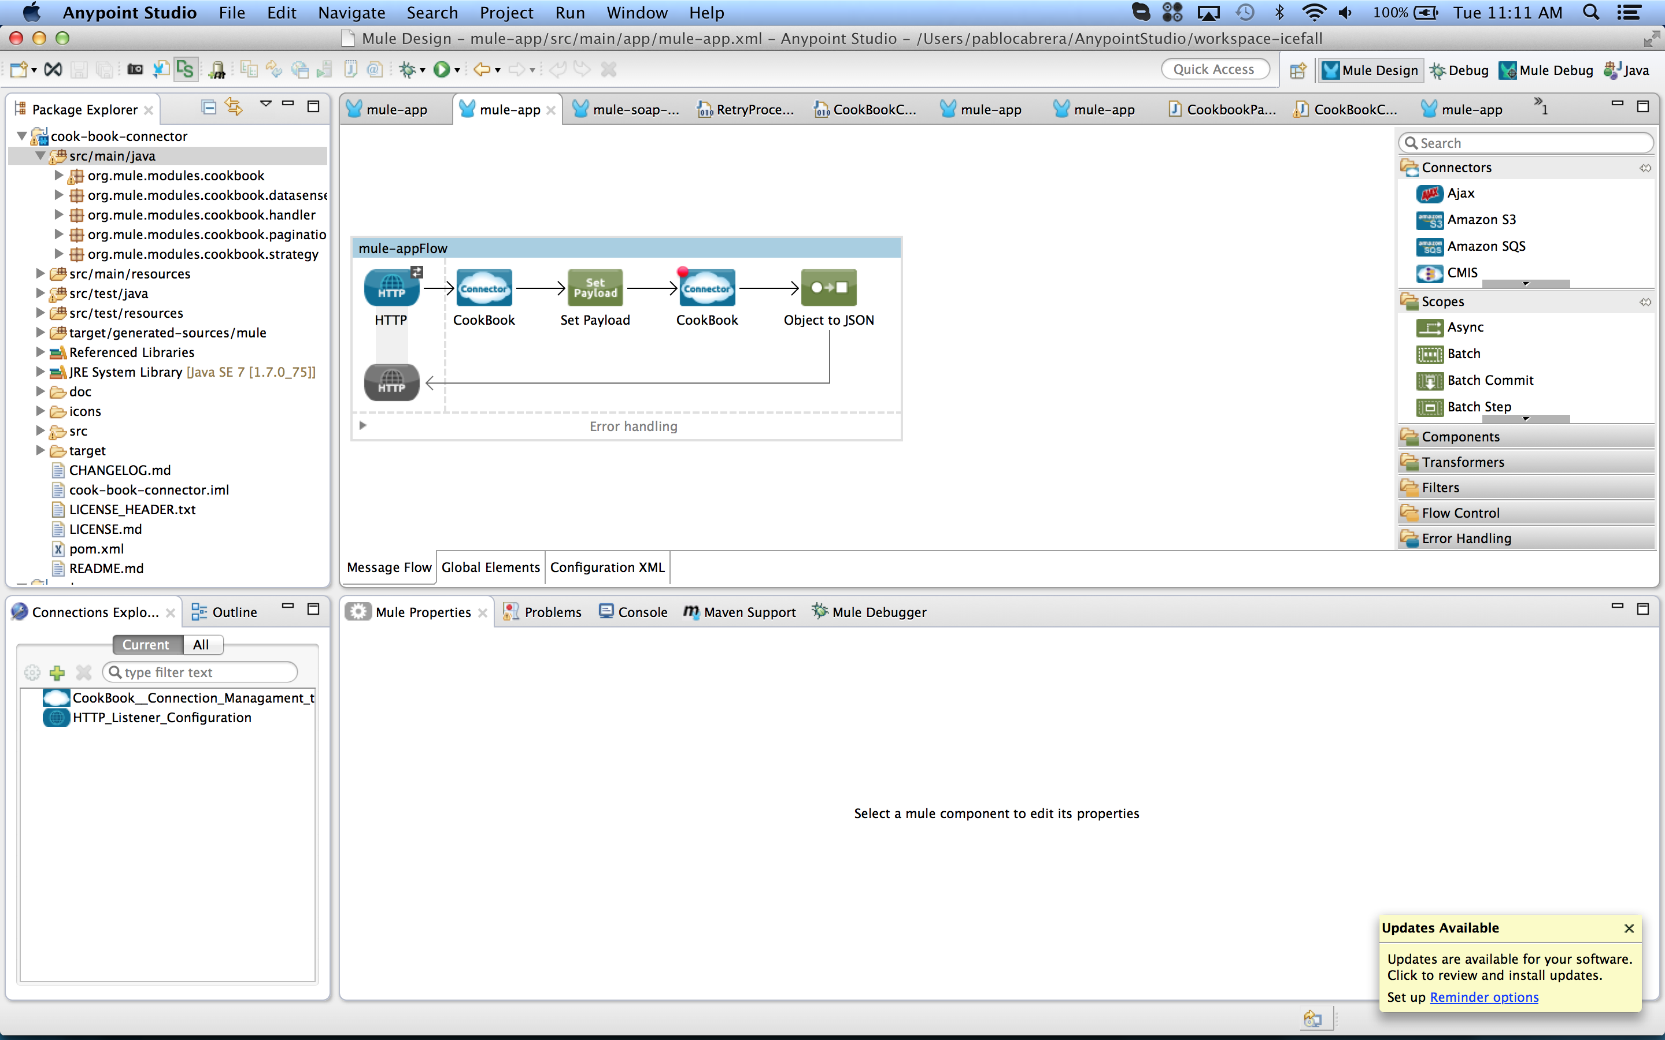Expand the Error handling section of the flow
This screenshot has width=1665, height=1040.
point(362,425)
